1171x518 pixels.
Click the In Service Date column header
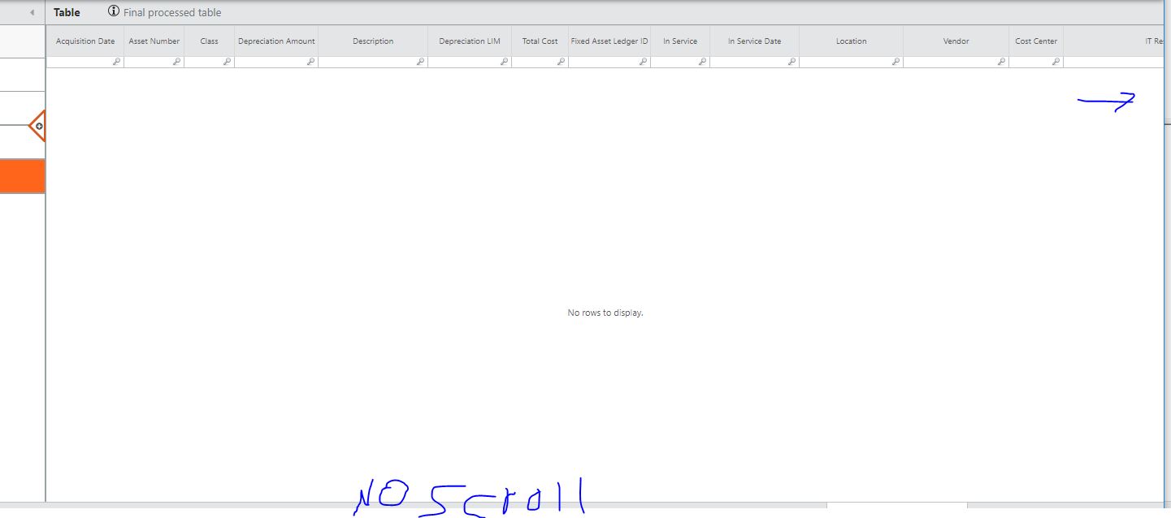(x=754, y=41)
